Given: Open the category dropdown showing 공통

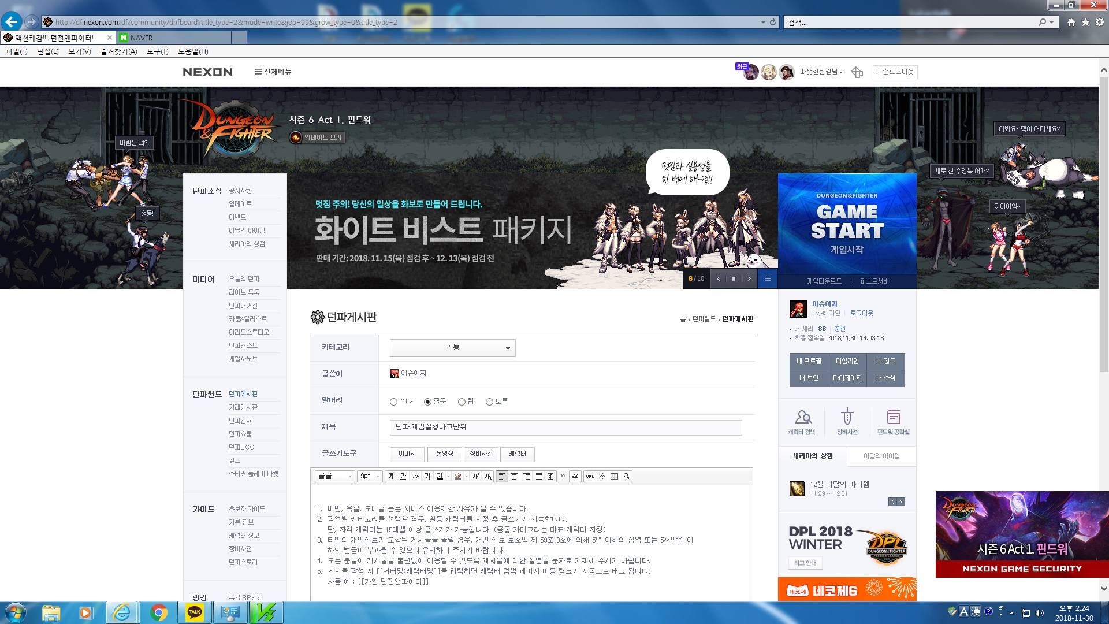Looking at the screenshot, I should coord(452,347).
